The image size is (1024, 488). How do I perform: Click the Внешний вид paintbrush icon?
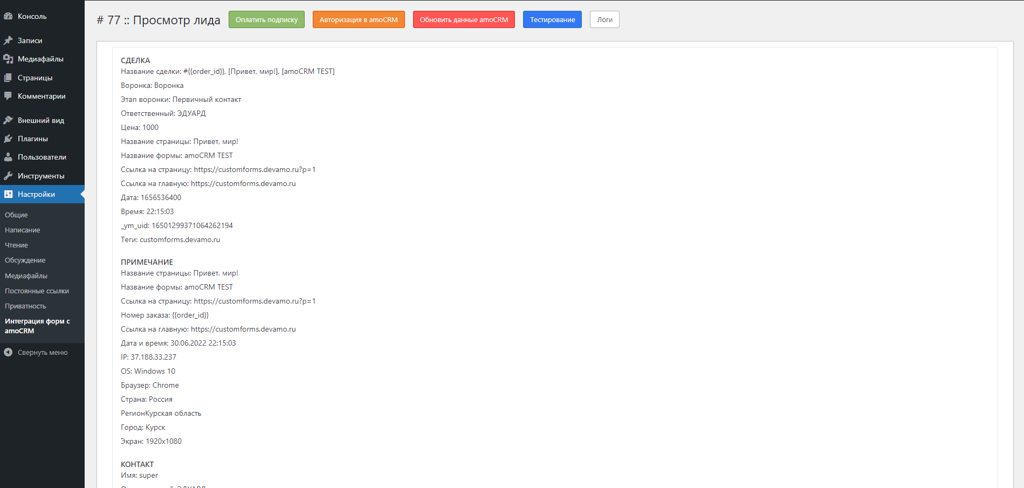tap(8, 120)
